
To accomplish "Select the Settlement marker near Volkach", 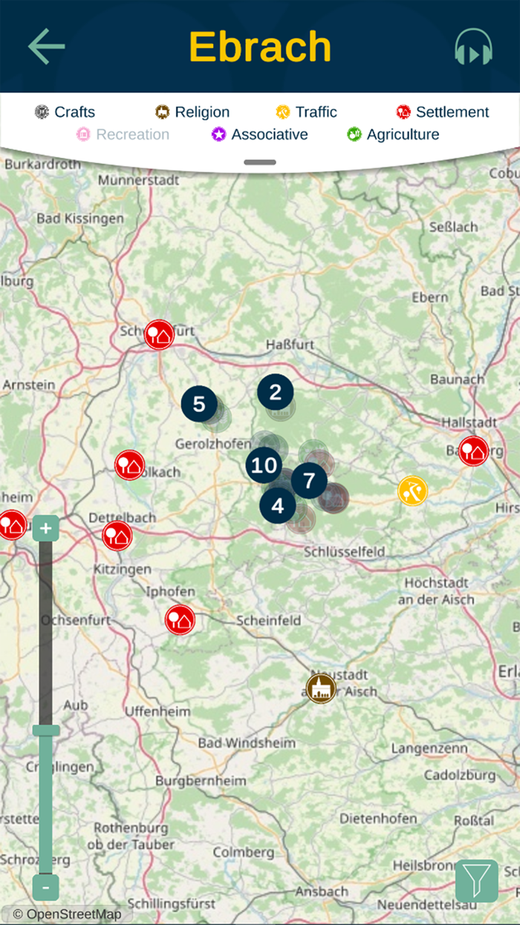I will [129, 465].
